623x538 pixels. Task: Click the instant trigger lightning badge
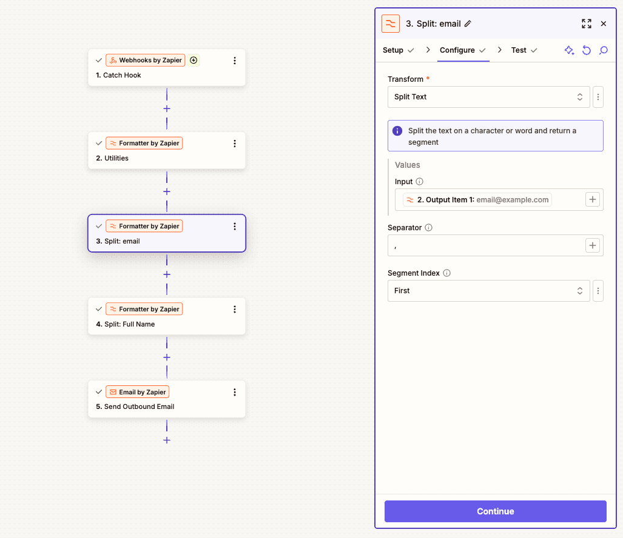click(x=194, y=61)
